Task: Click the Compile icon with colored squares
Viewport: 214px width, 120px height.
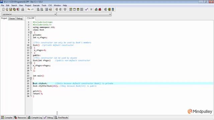Action: [71, 9]
